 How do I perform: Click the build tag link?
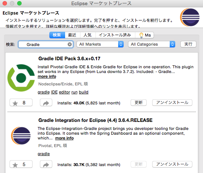[x=84, y=92]
